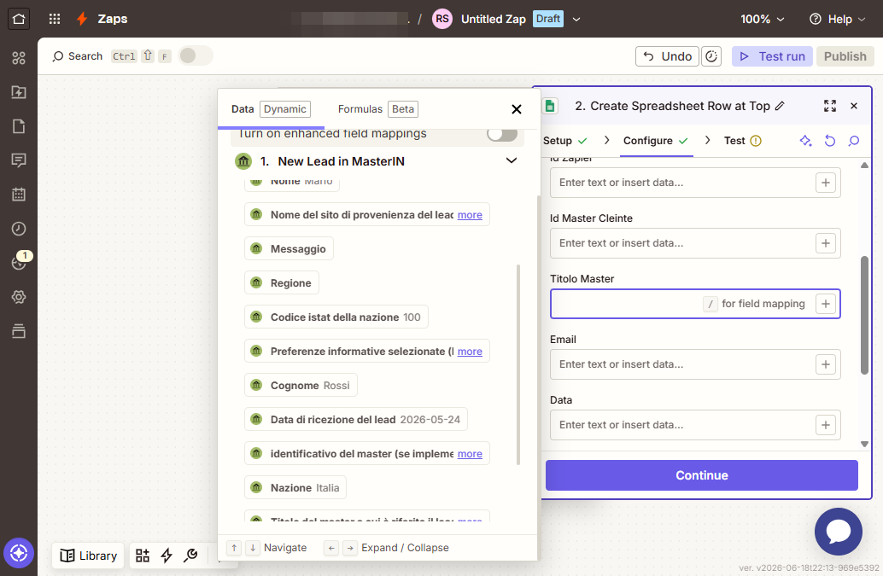Open the chat support bubble
This screenshot has height=576, width=883.
838,532
